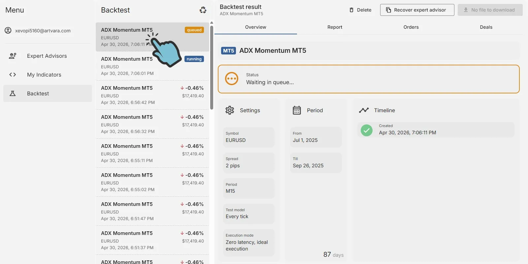528x264 pixels.
Task: Click the From Jul 1, 2025 date
Action: tap(316, 137)
